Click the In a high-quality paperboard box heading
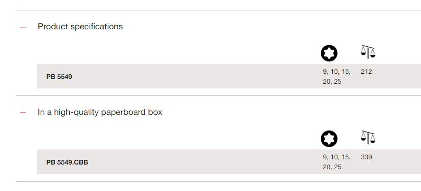 tap(100, 112)
